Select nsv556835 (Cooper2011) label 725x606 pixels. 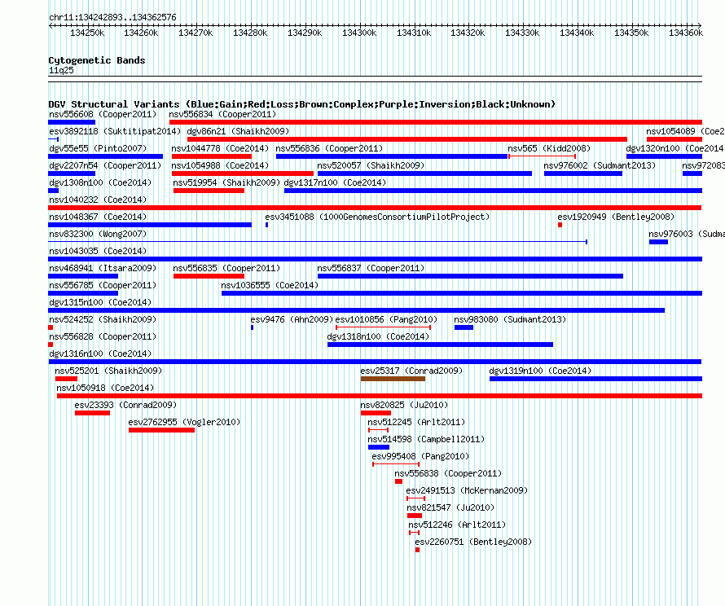click(x=226, y=268)
